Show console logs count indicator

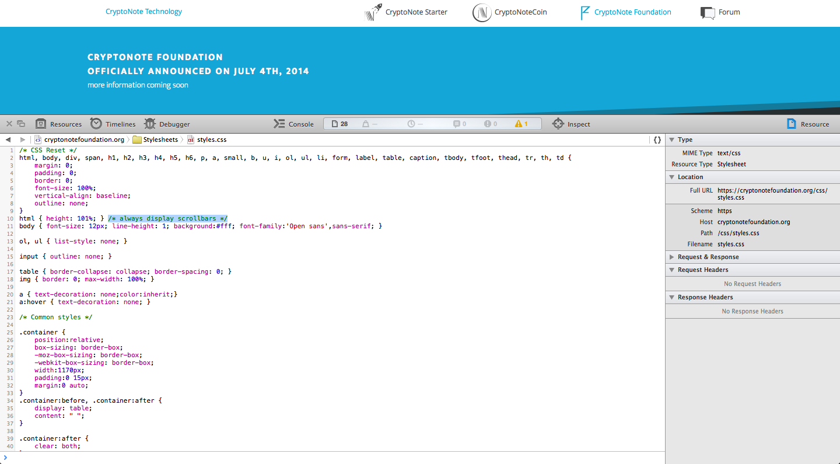(460, 124)
